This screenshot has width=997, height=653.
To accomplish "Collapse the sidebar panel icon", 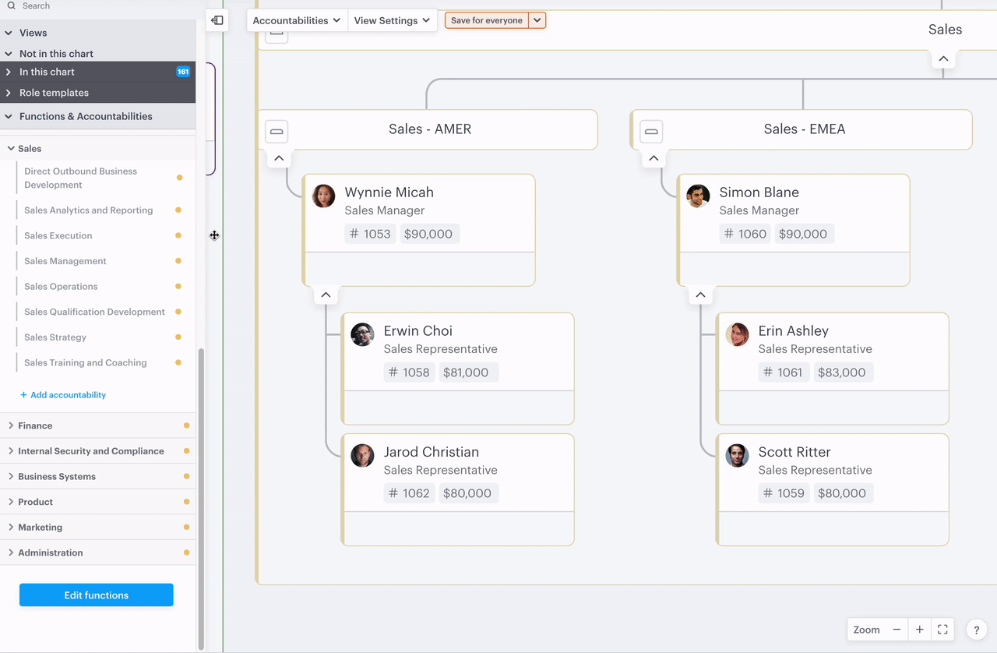I will pos(217,20).
